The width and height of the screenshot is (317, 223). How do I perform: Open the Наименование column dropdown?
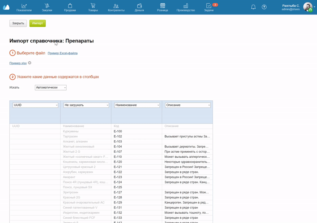tap(137, 105)
